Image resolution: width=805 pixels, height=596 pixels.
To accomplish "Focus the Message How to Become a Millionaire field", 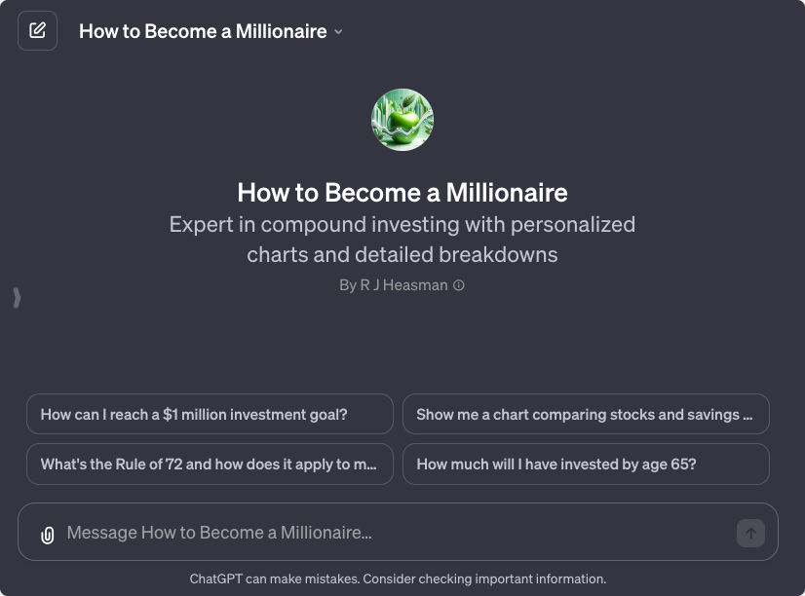I will point(390,533).
